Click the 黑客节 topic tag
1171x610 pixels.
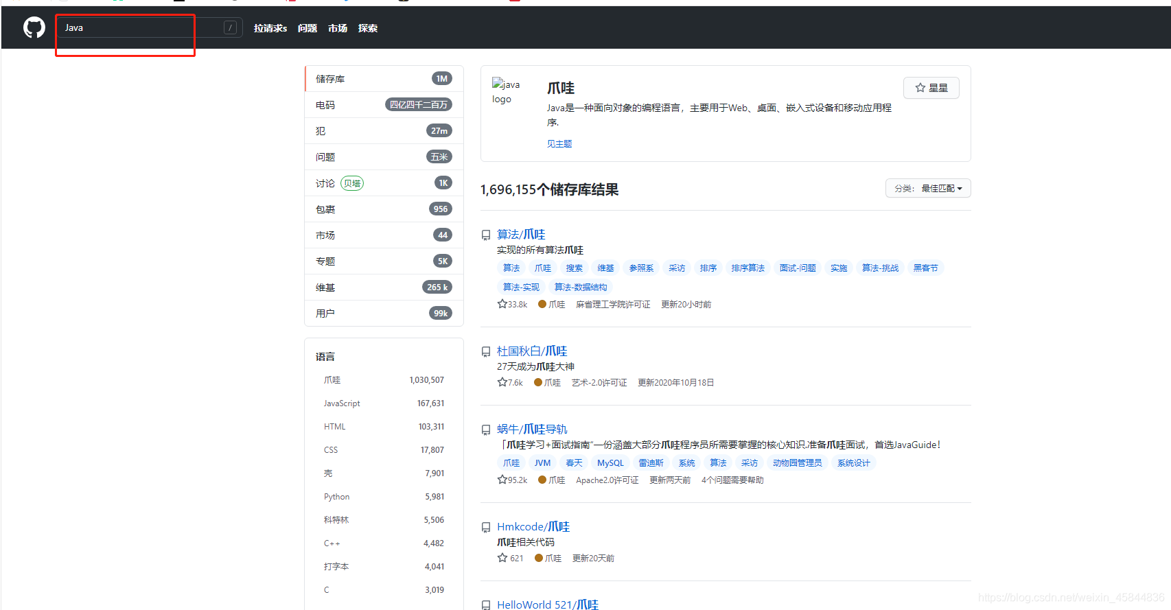(926, 268)
